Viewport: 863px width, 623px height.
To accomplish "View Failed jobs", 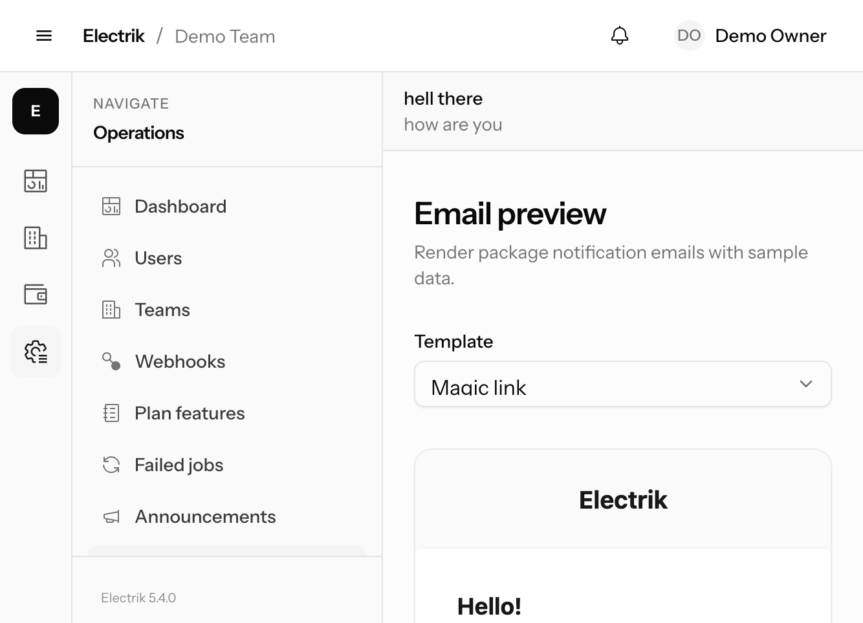I will tap(227, 465).
